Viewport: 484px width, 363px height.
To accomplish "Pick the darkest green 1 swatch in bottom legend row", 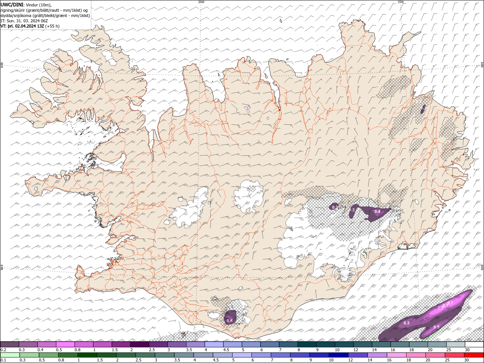I will tap(87, 355).
